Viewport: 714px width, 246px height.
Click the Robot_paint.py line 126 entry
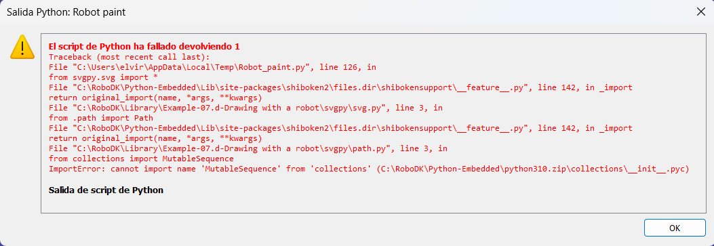pyautogui.click(x=213, y=67)
